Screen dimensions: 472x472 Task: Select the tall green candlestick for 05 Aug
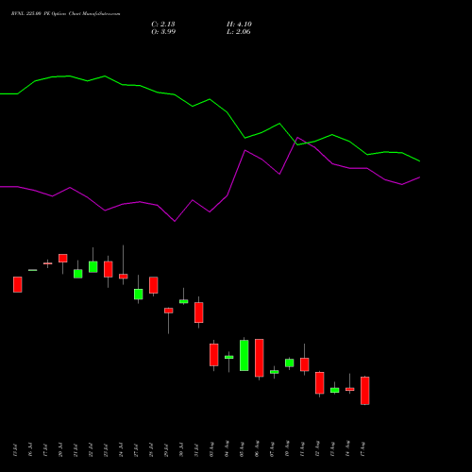point(244,355)
